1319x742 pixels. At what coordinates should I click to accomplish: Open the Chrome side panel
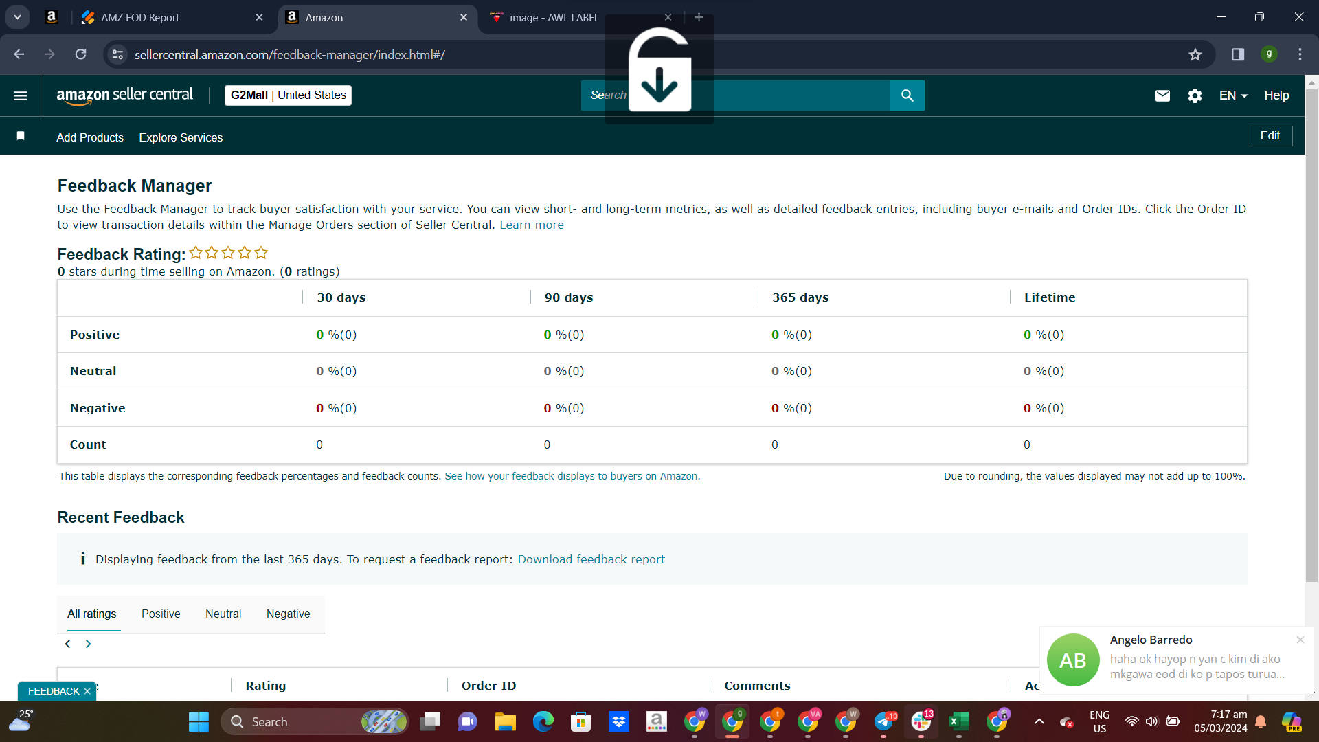[x=1238, y=54]
